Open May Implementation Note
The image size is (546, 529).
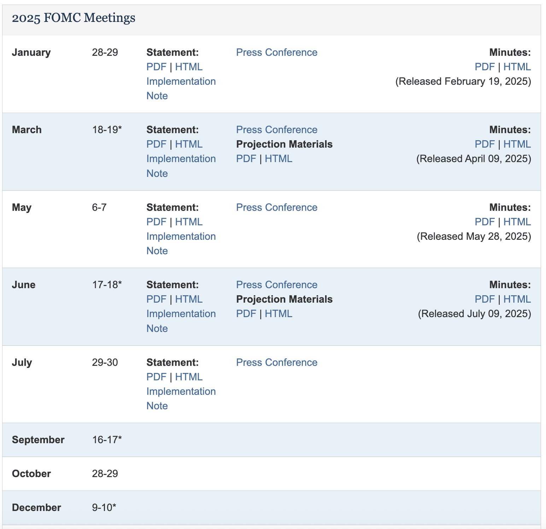point(181,243)
